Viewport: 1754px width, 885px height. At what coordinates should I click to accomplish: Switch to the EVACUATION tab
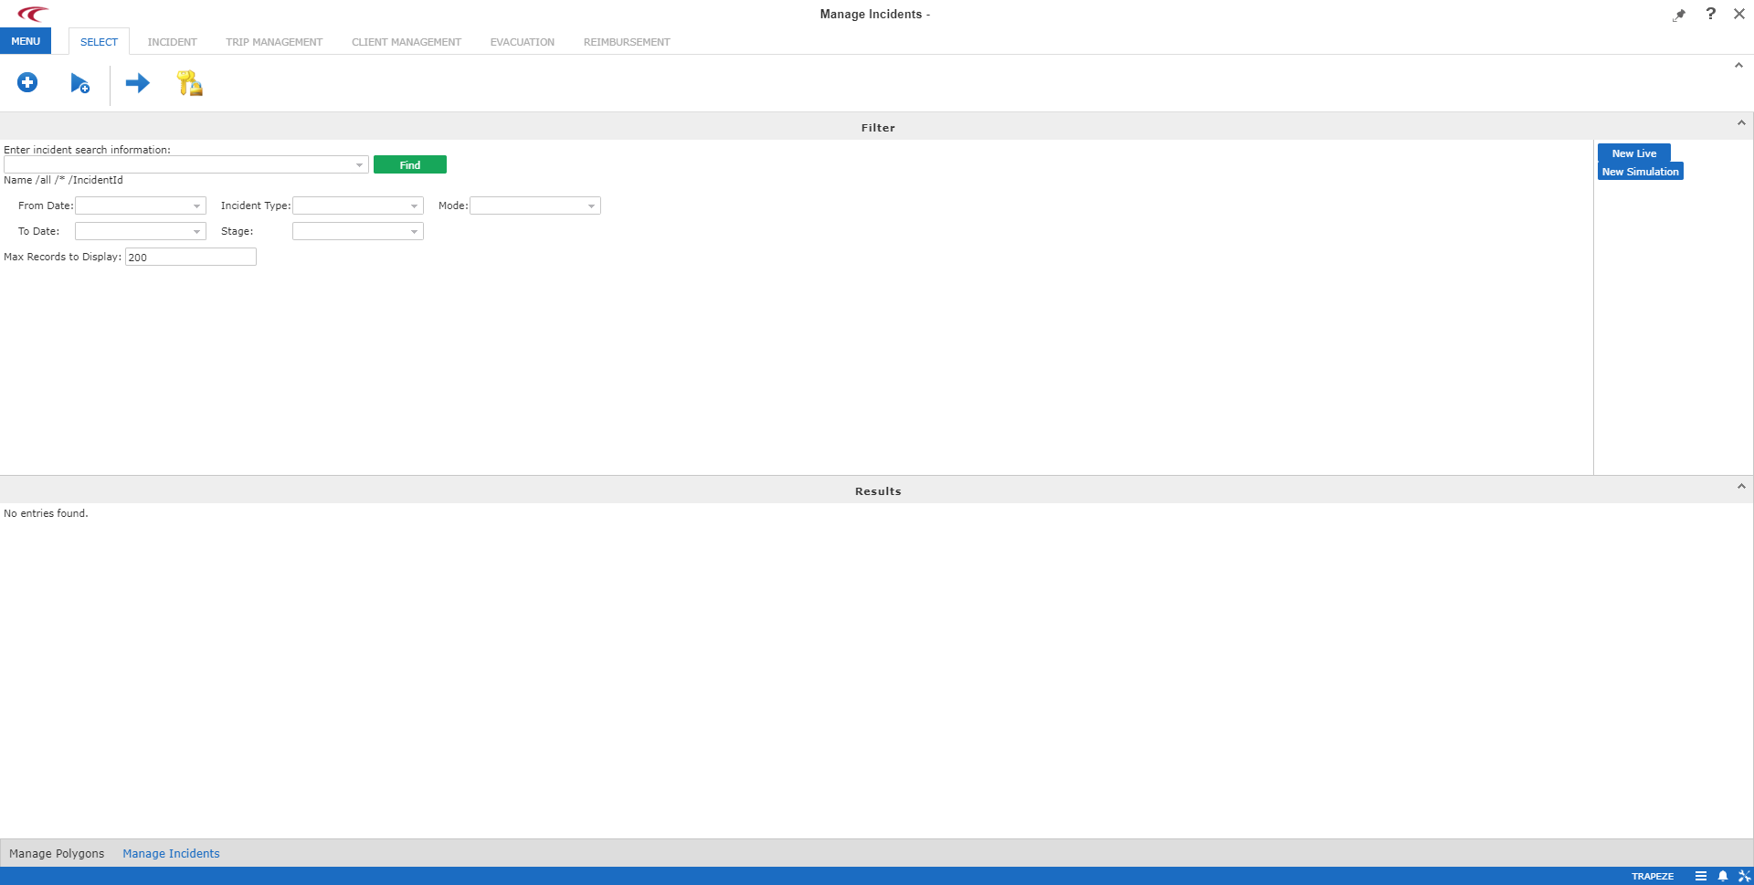(522, 41)
